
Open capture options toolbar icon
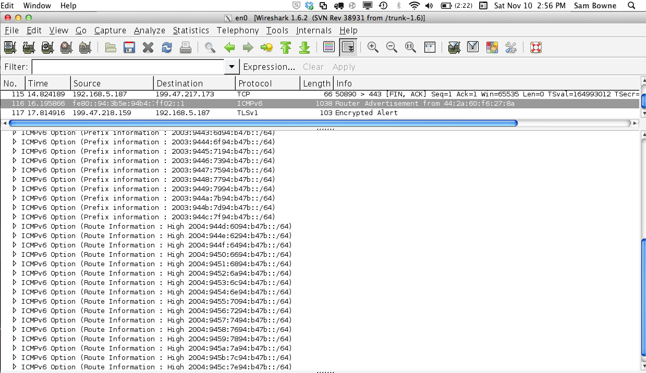pyautogui.click(x=29, y=48)
